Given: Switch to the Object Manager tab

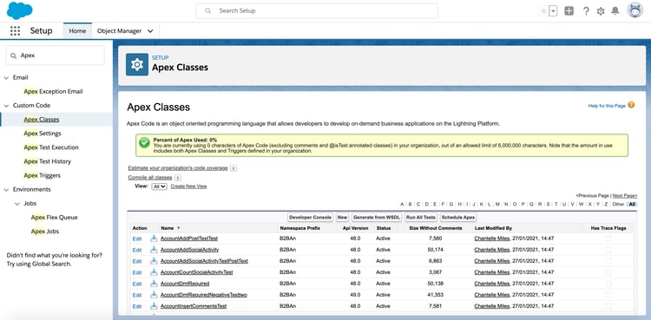Looking at the screenshot, I should [119, 30].
